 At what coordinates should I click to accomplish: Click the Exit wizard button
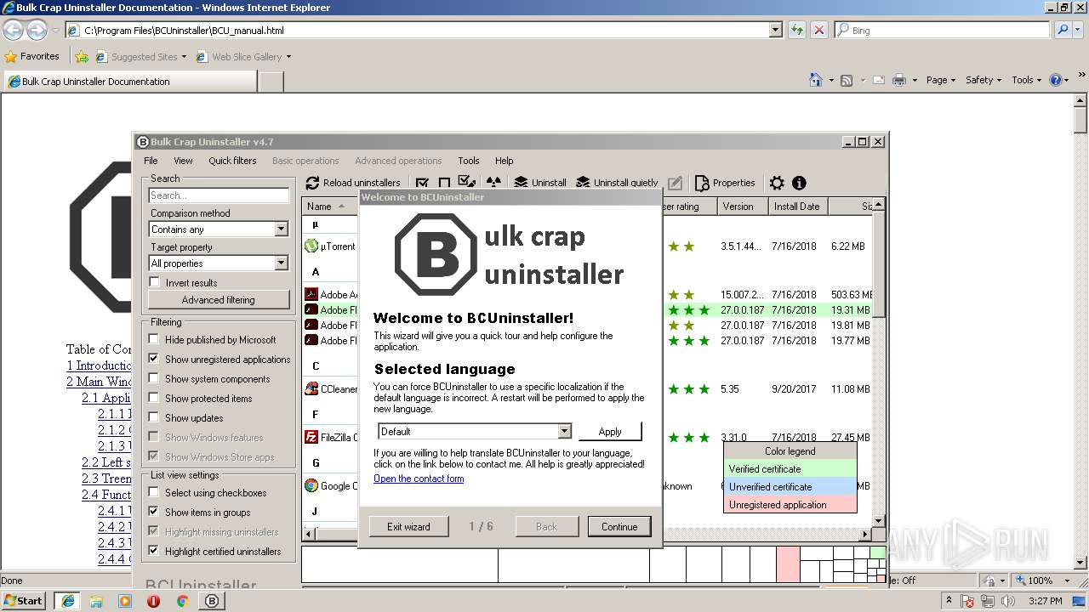pos(408,527)
